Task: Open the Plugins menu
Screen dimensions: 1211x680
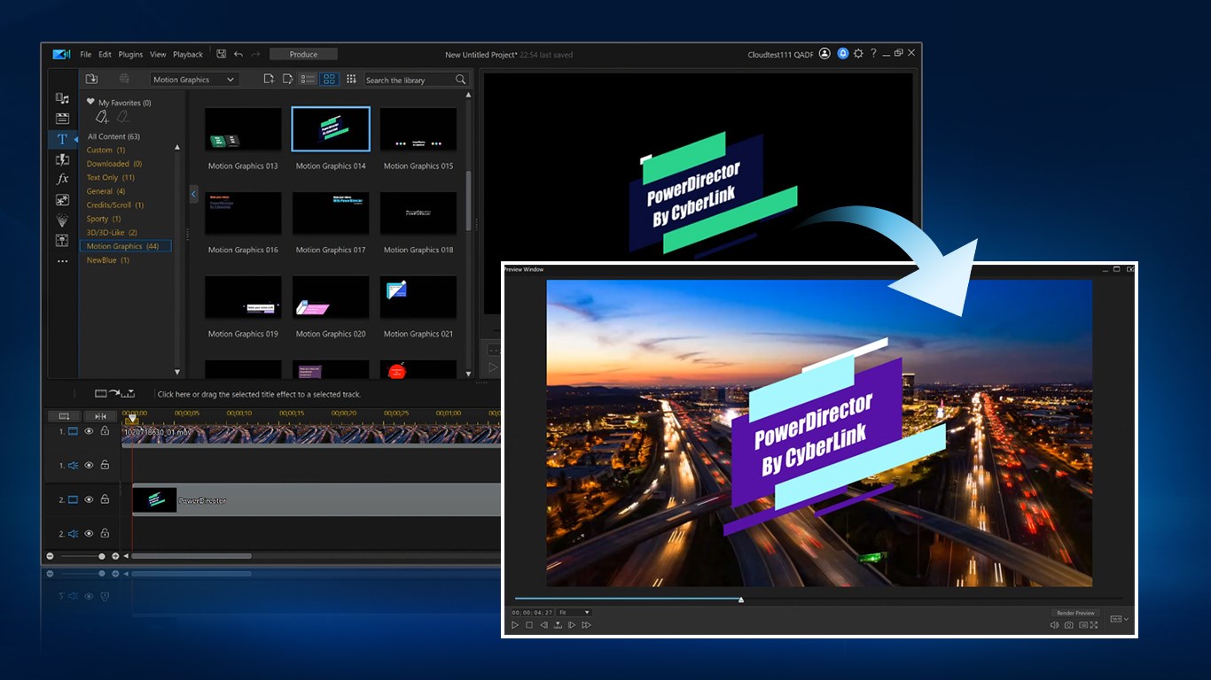Action: pyautogui.click(x=130, y=54)
